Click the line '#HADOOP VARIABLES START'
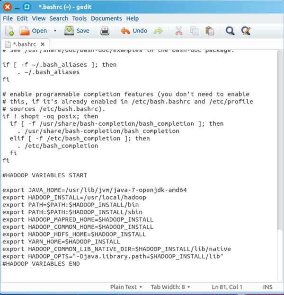This screenshot has height=295, width=284. [45, 175]
